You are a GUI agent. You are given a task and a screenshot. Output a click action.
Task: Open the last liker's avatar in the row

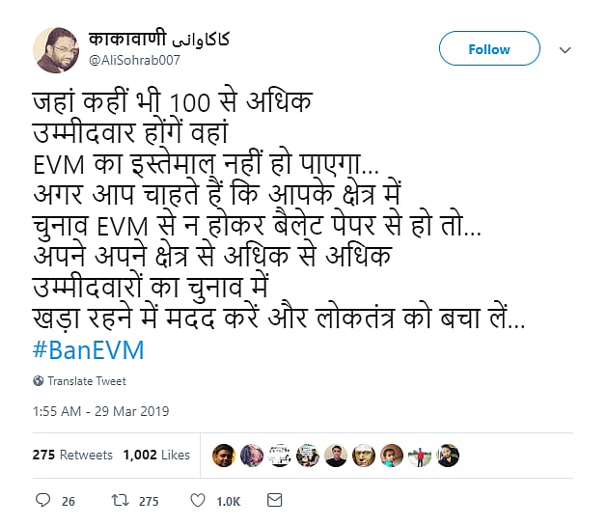tap(447, 456)
